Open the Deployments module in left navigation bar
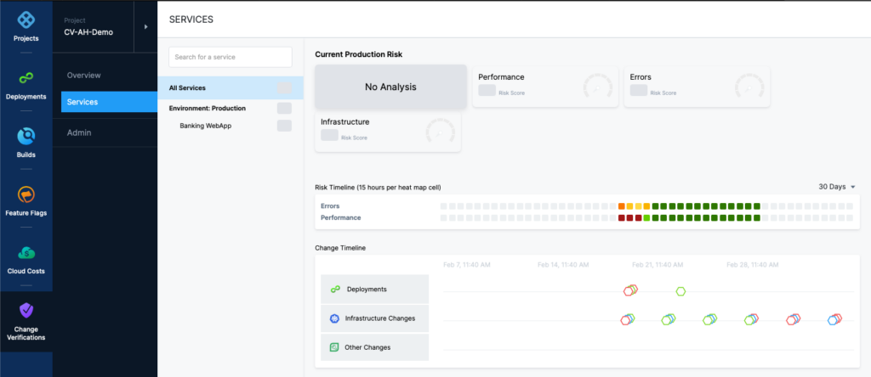 [x=26, y=85]
